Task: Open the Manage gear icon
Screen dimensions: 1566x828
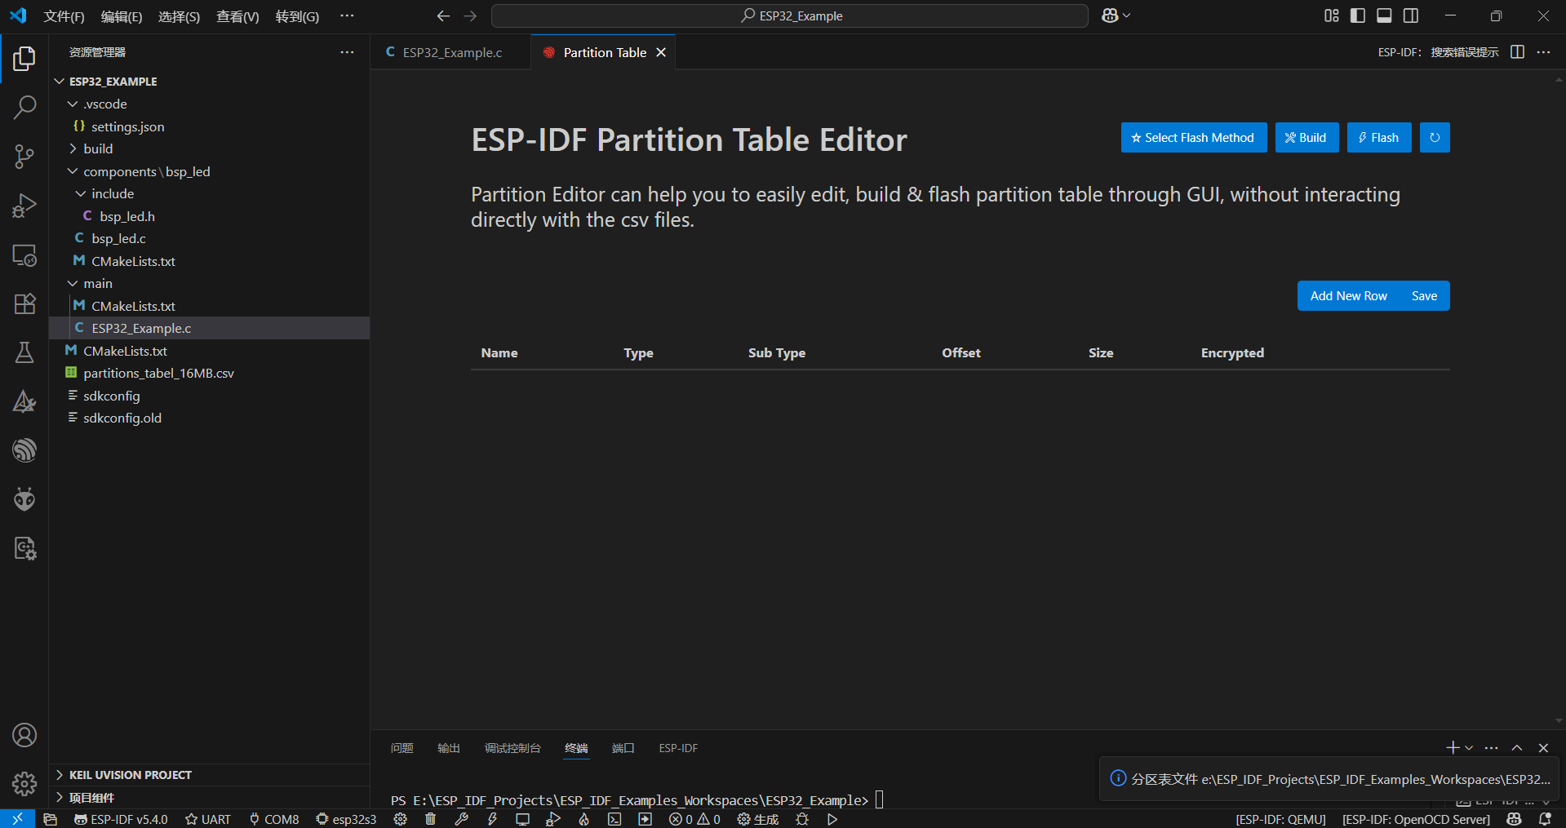Action: tap(24, 784)
